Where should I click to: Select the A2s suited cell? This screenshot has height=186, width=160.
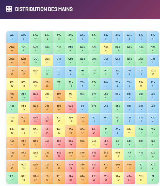[x=153, y=37]
